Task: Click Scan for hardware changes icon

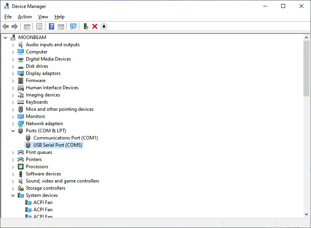Action: (73, 26)
